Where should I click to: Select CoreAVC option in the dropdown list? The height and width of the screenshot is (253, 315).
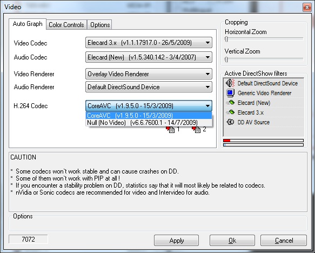pos(149,116)
